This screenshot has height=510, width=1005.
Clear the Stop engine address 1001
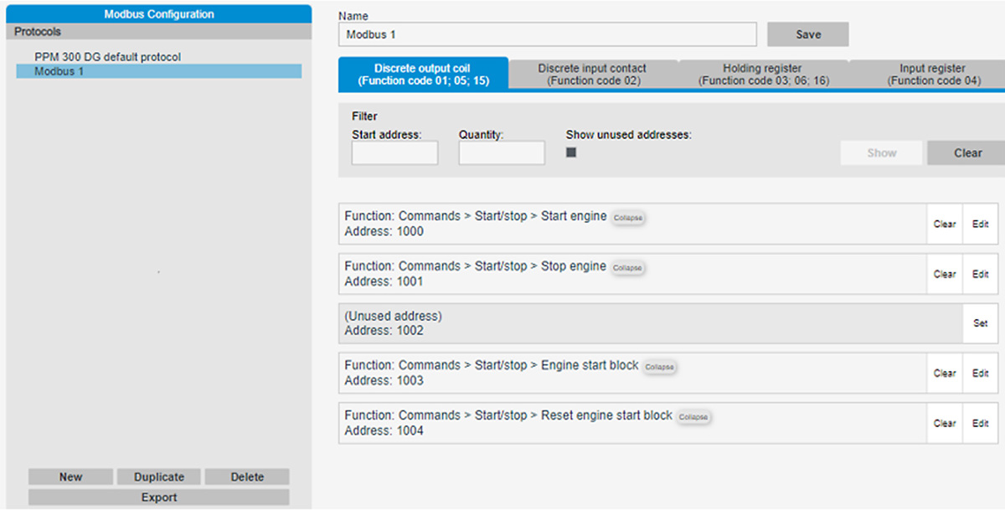(x=945, y=274)
